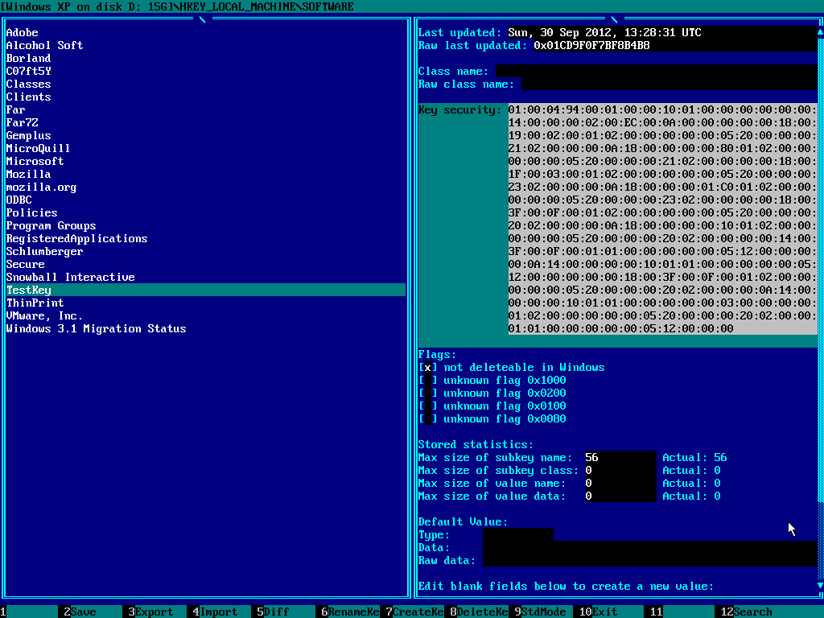Choose Import from the function key bar
This screenshot has width=824, height=618.
(x=218, y=612)
